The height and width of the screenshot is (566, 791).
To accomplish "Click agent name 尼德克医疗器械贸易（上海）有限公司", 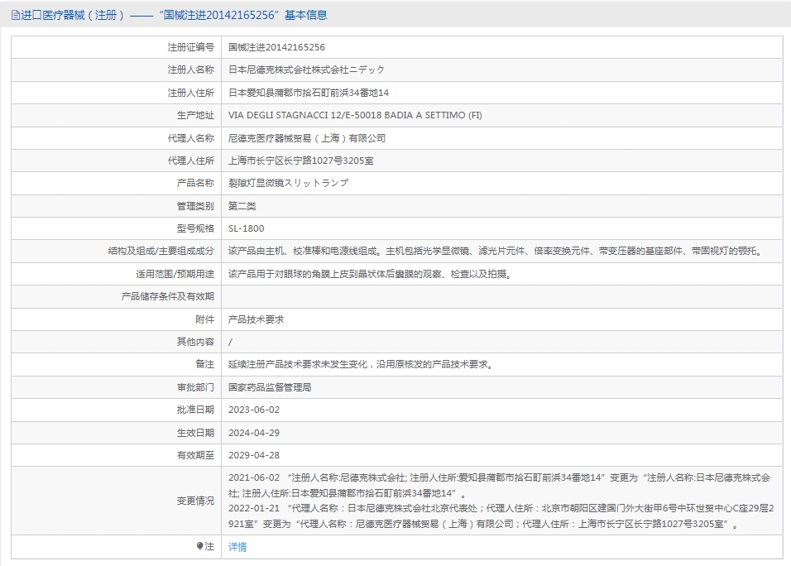I will [307, 138].
